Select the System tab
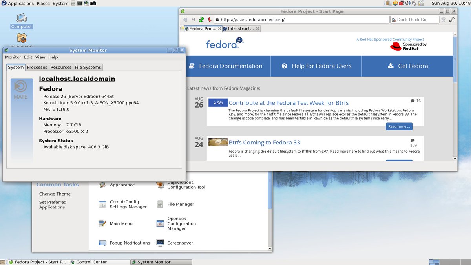Image resolution: width=471 pixels, height=265 pixels. pos(16,67)
